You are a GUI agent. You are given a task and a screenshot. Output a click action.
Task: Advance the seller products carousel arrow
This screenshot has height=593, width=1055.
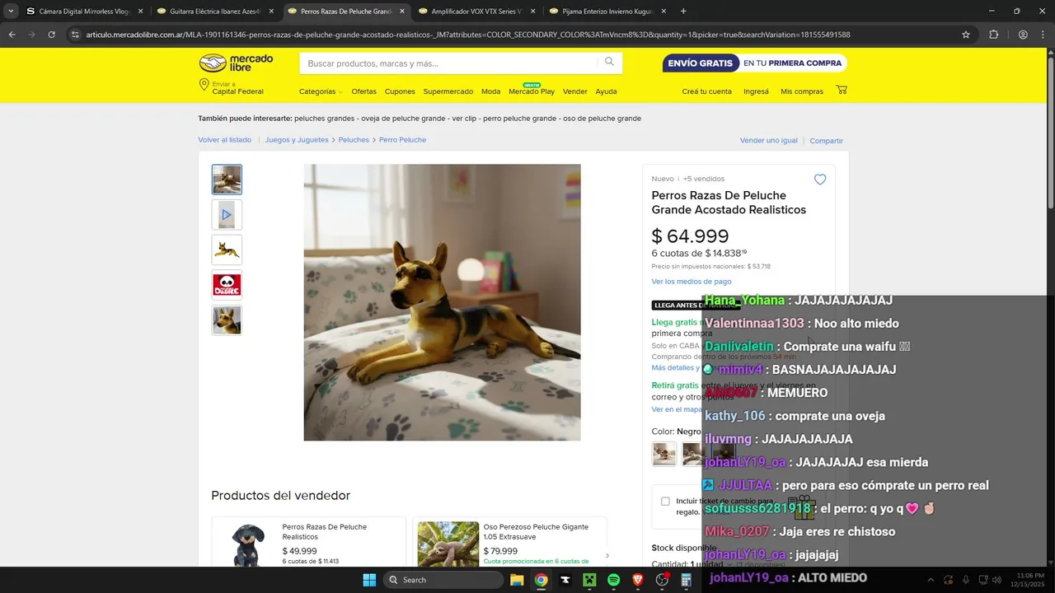tap(607, 556)
